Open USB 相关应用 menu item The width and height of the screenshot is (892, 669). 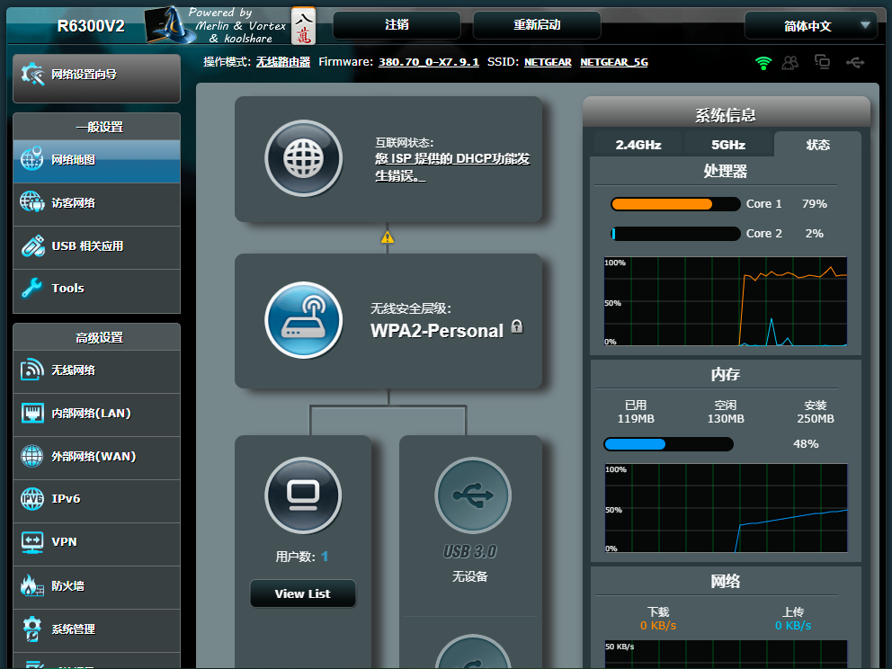[x=96, y=247]
